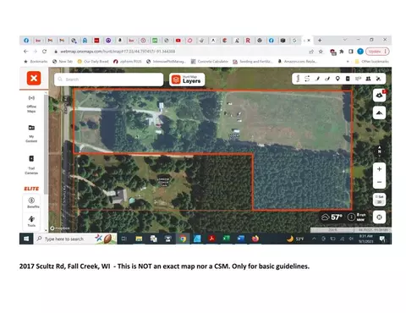The height and width of the screenshot is (313, 406).
Task: Open the Our Daily Bread bookmark
Action: [93, 61]
